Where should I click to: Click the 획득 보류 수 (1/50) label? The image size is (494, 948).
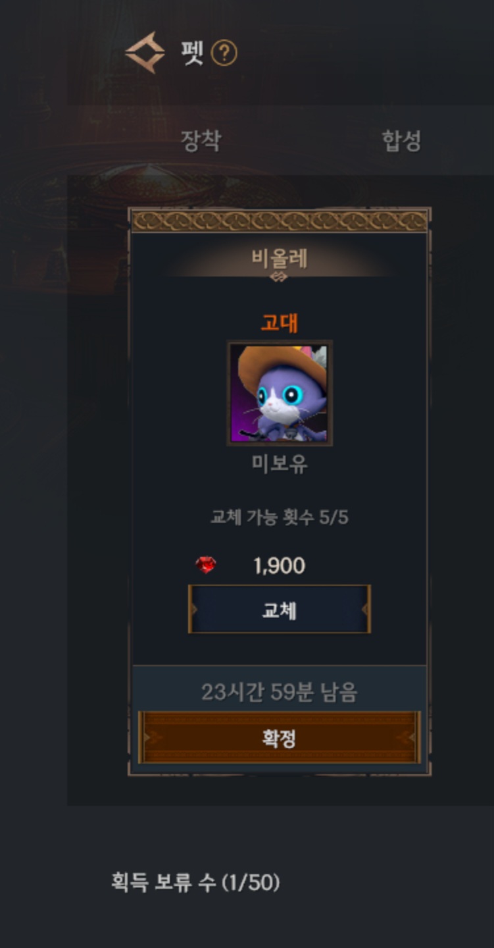195,883
